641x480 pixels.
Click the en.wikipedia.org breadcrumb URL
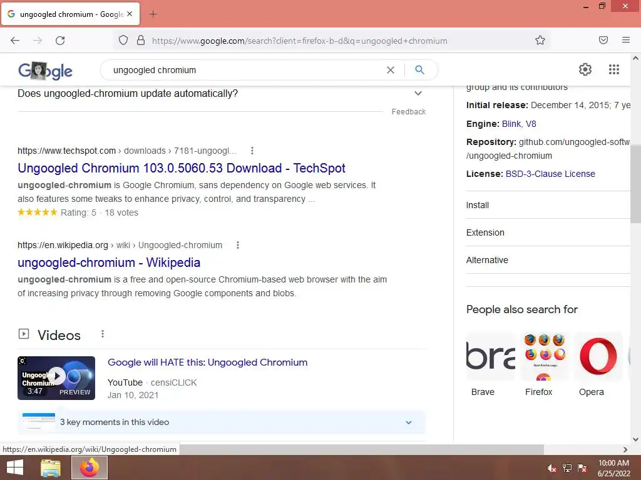120,245
